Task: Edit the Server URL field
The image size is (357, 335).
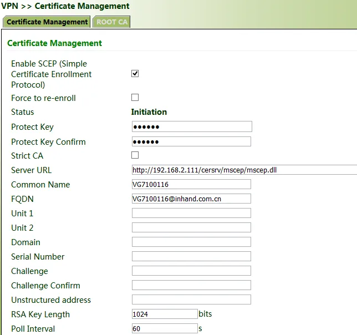Action: click(x=244, y=170)
